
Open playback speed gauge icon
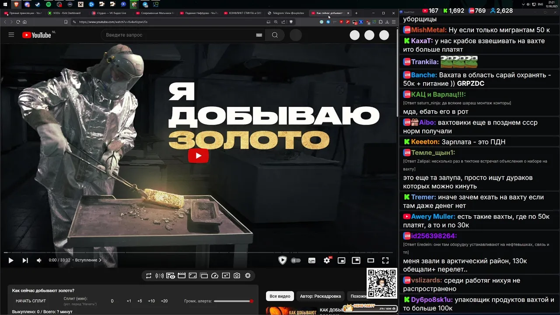click(x=215, y=276)
